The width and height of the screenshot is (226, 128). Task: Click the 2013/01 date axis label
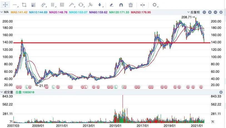[89, 126]
